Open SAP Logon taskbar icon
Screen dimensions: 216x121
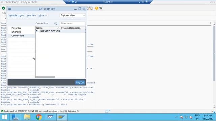click(x=50, y=117)
